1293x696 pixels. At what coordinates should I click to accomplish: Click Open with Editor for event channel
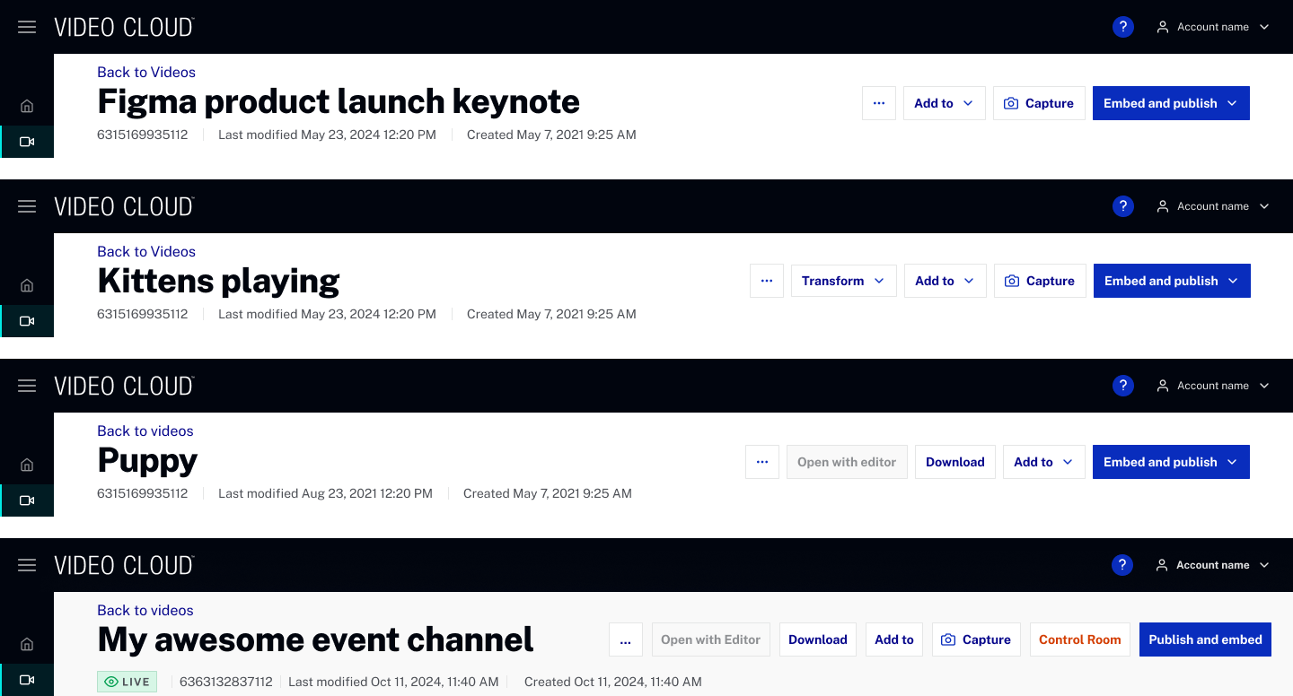(x=711, y=639)
